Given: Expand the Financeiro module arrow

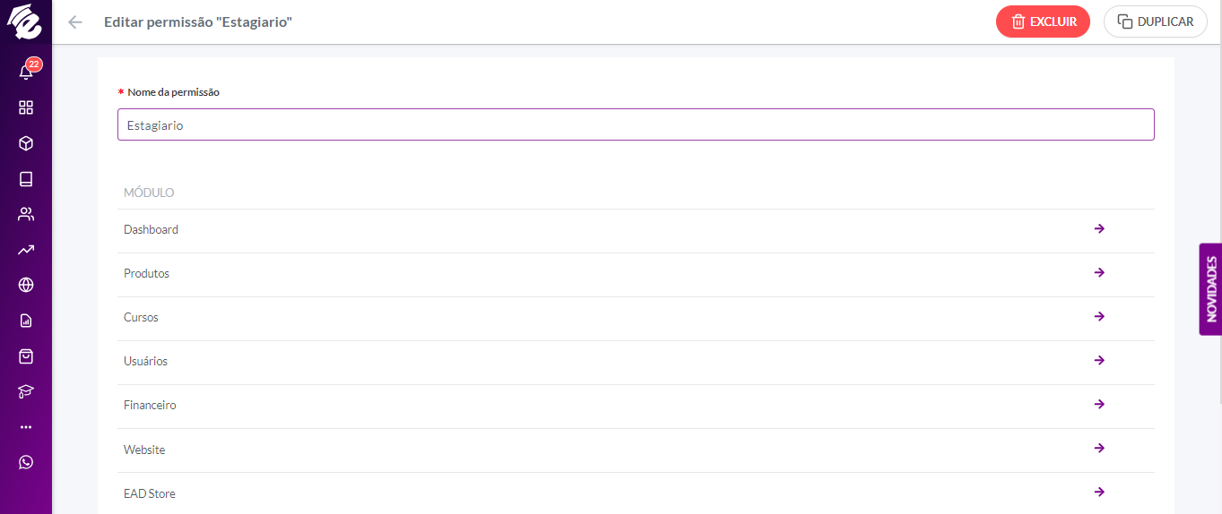Looking at the screenshot, I should [1099, 404].
